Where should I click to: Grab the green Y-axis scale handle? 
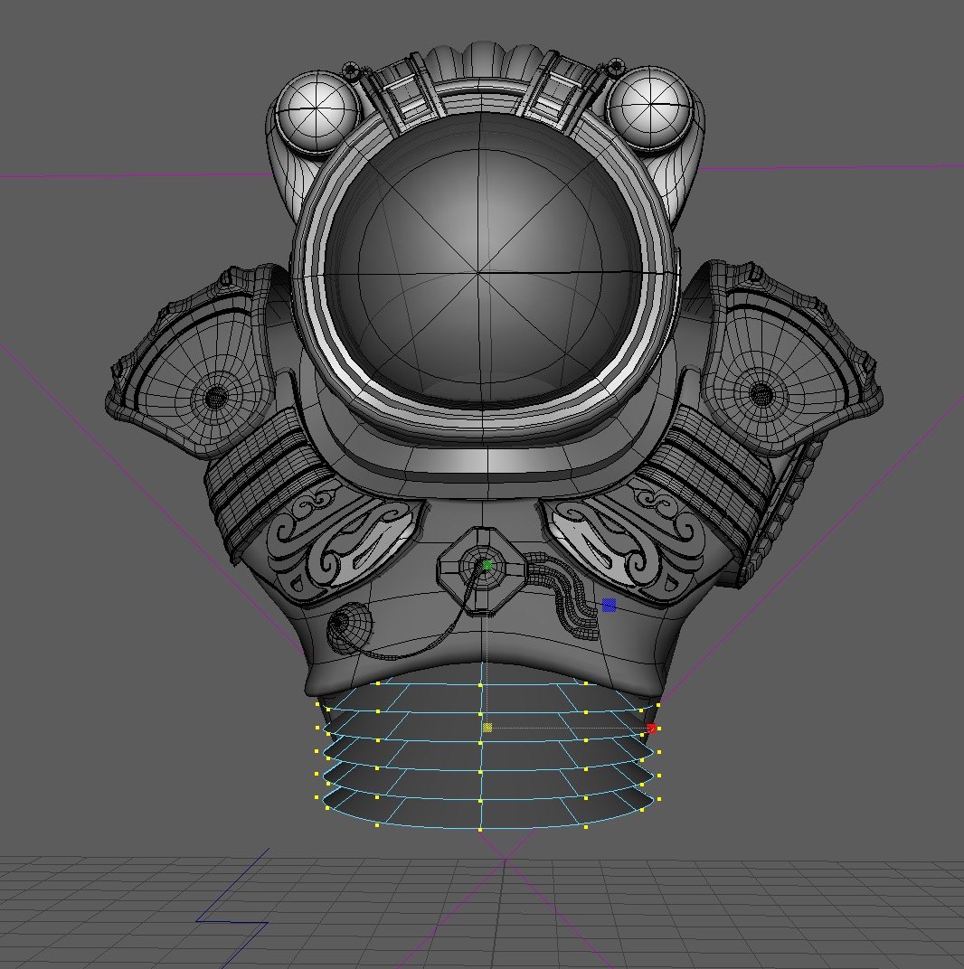click(x=488, y=566)
